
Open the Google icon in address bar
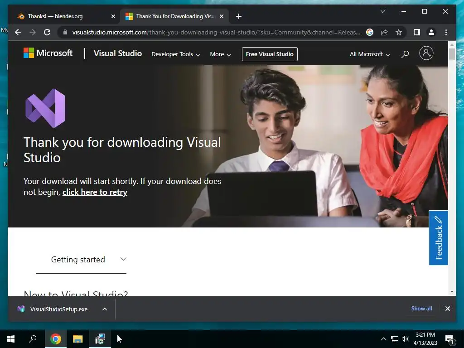[370, 32]
